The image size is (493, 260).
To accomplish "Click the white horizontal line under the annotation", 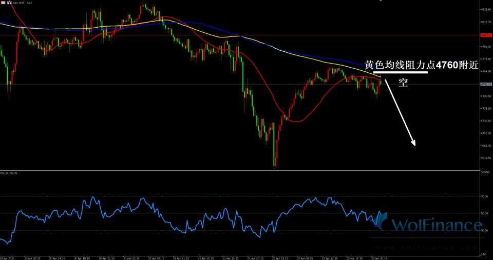I will (x=401, y=73).
